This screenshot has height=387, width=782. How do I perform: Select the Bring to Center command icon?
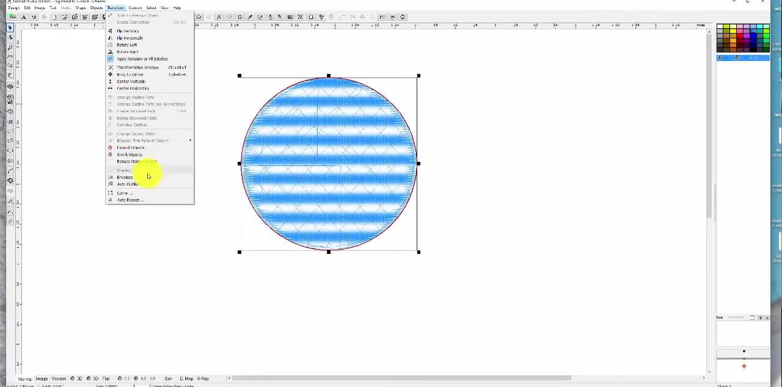111,74
